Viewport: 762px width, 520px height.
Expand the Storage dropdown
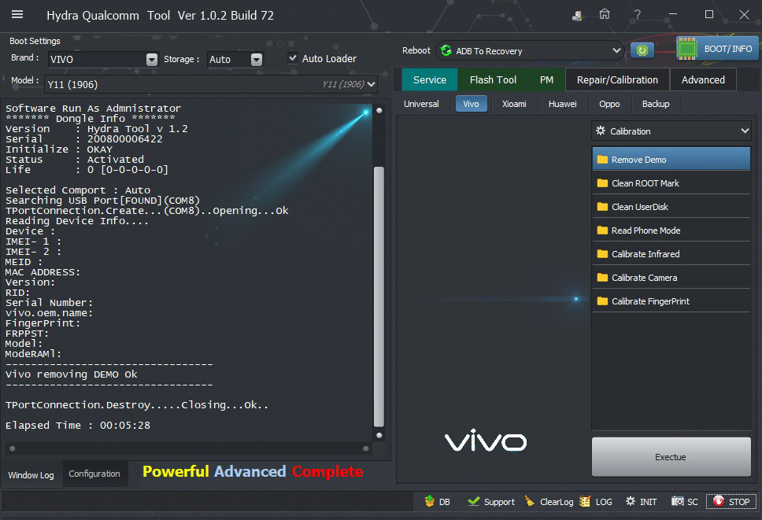coord(256,59)
